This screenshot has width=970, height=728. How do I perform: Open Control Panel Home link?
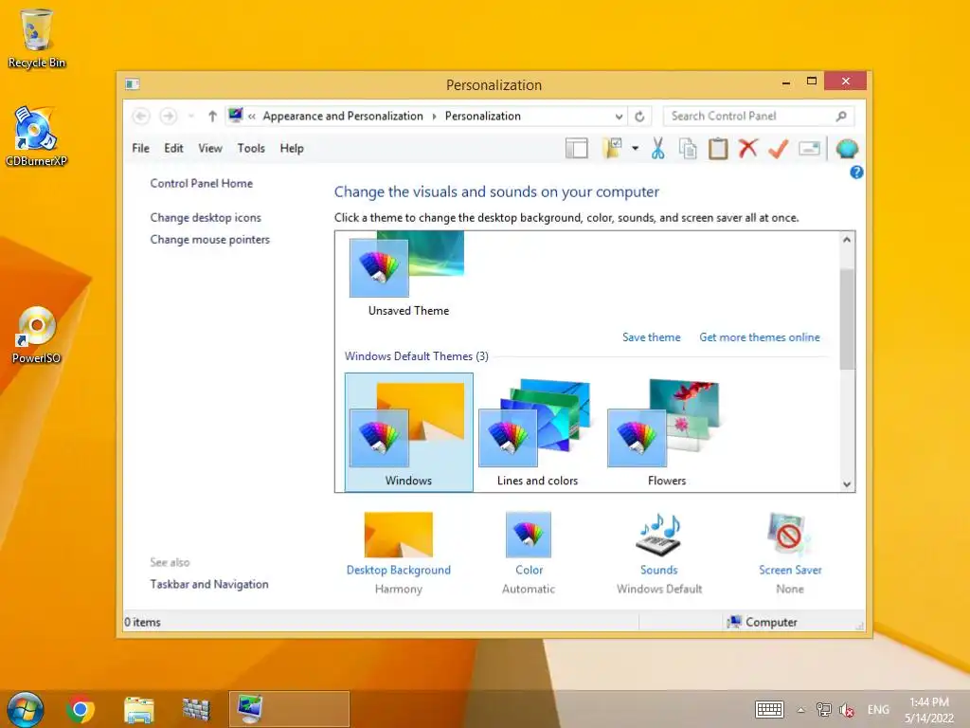coord(201,183)
